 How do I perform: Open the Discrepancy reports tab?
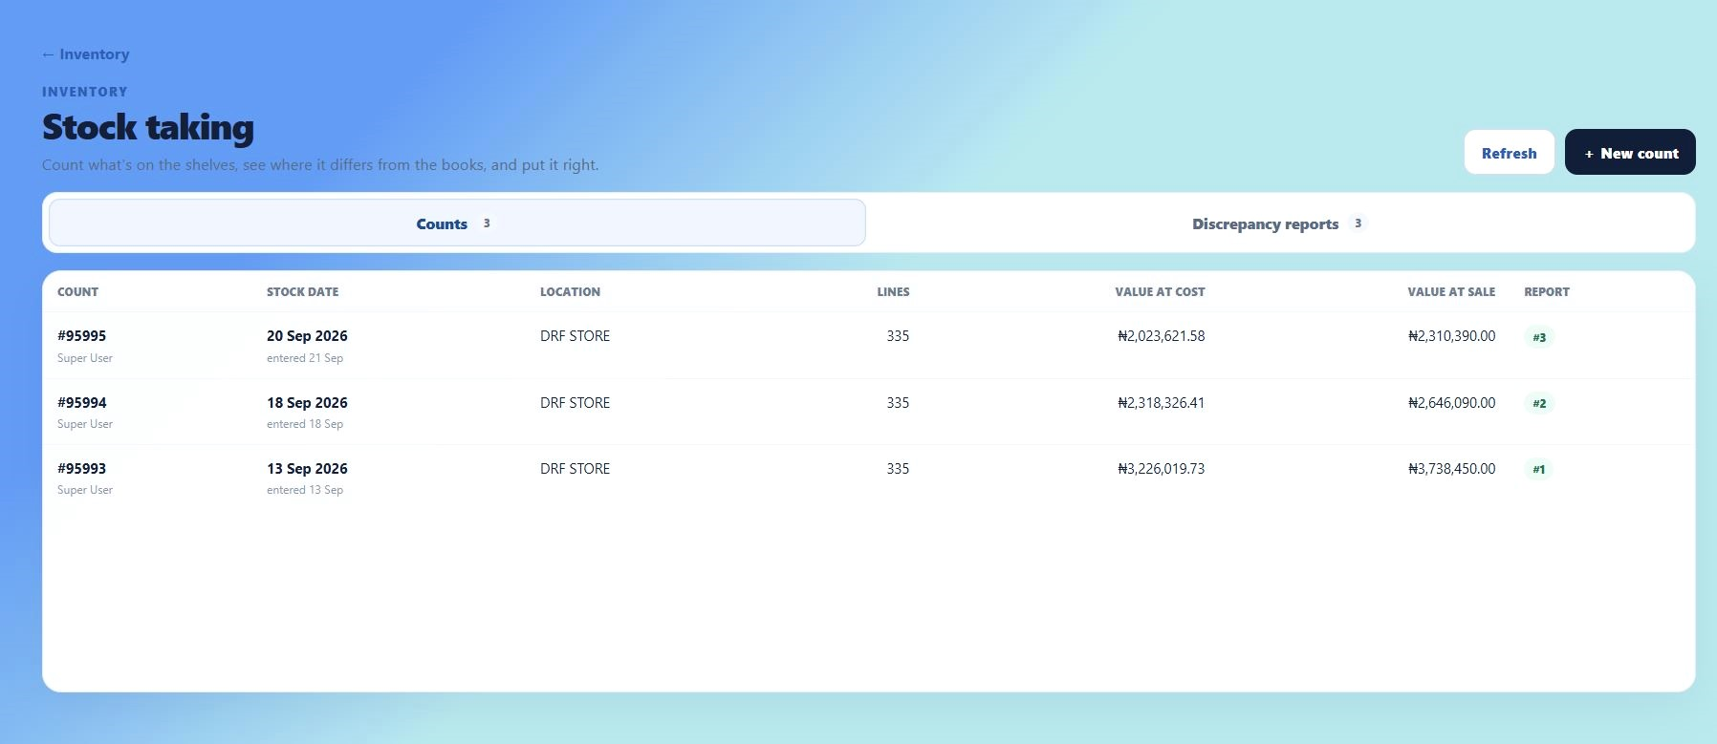click(1280, 223)
